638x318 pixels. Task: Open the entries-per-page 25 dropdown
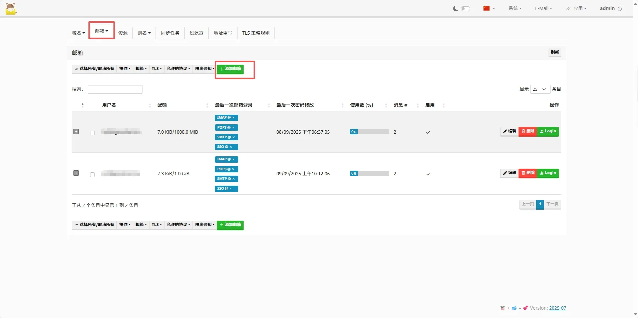pyautogui.click(x=540, y=89)
